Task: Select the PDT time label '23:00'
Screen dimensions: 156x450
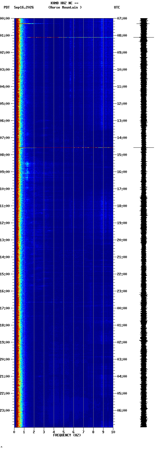Action: tap(5, 411)
